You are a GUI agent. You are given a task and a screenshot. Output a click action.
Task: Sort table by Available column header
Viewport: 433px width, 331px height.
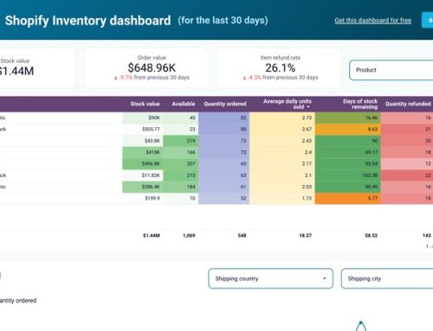184,104
